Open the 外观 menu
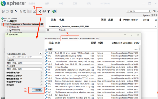 click(61, 3)
